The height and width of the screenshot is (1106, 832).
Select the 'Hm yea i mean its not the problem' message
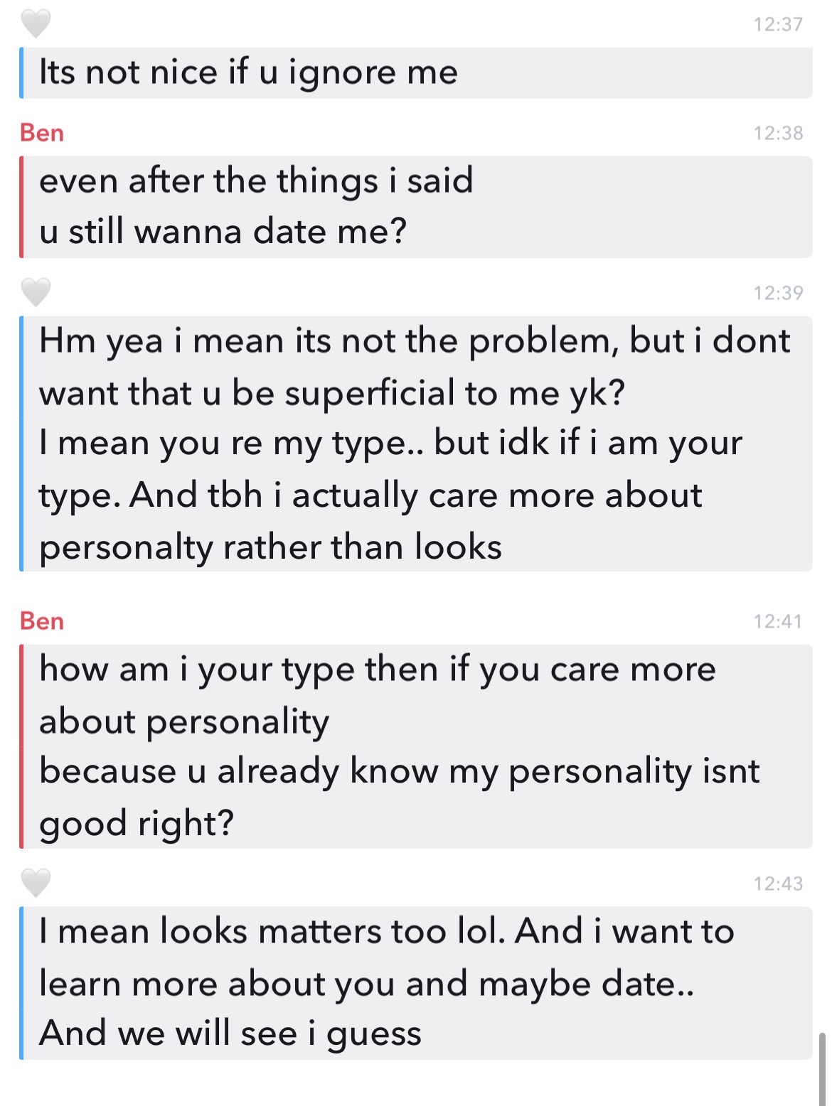click(x=417, y=444)
